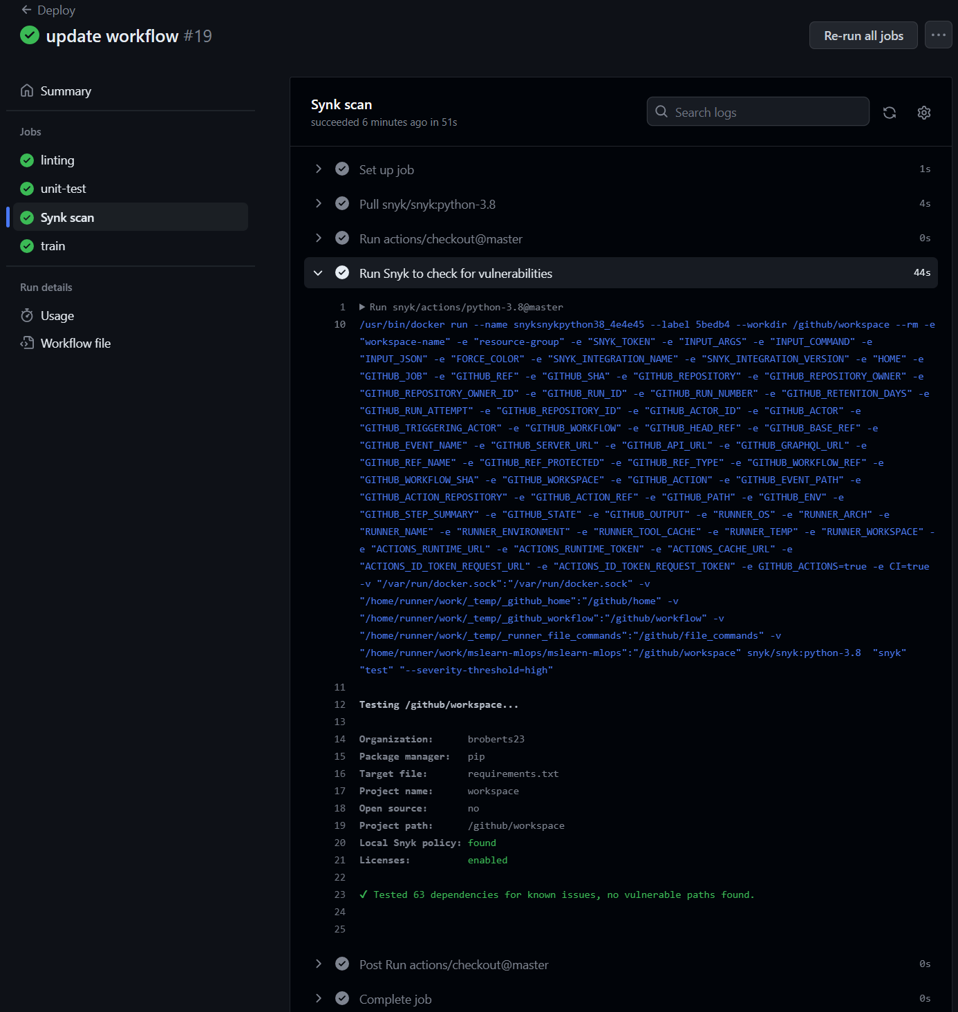Click the check icon on 'Pull snyk/snyk:python-3.8' step
958x1012 pixels.
click(x=342, y=203)
